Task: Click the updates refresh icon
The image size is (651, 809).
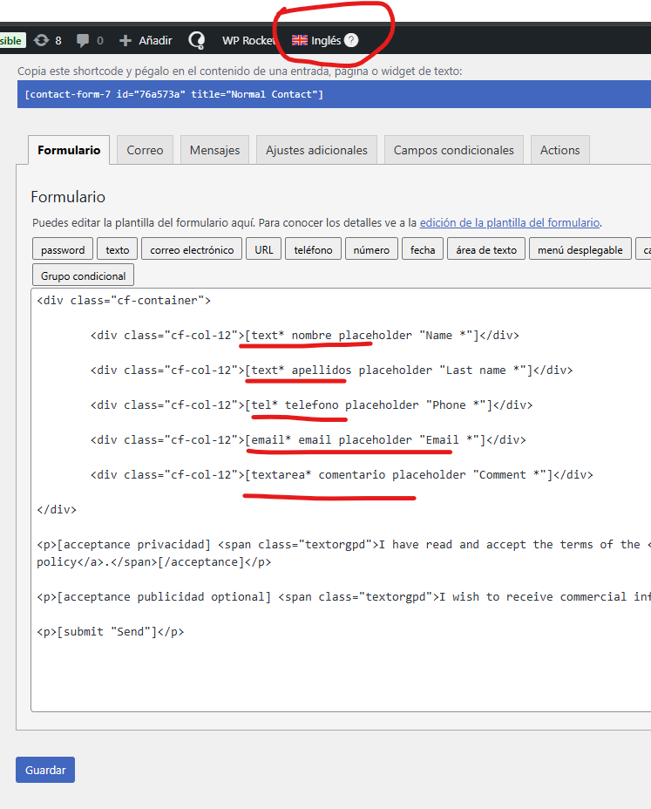Action: (x=41, y=40)
